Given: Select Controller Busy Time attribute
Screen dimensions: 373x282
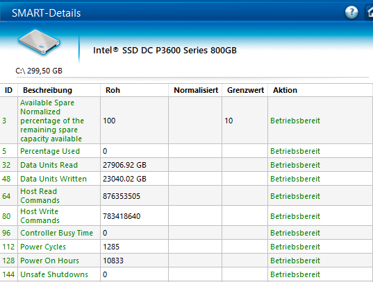Looking at the screenshot, I should coord(57,233).
